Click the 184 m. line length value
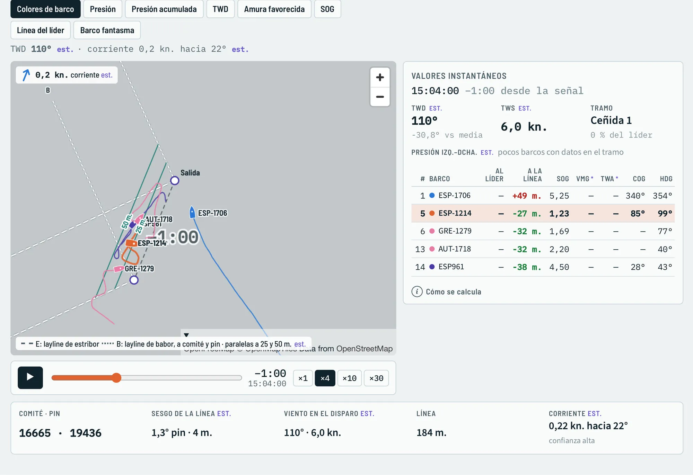The image size is (693, 475). [431, 433]
